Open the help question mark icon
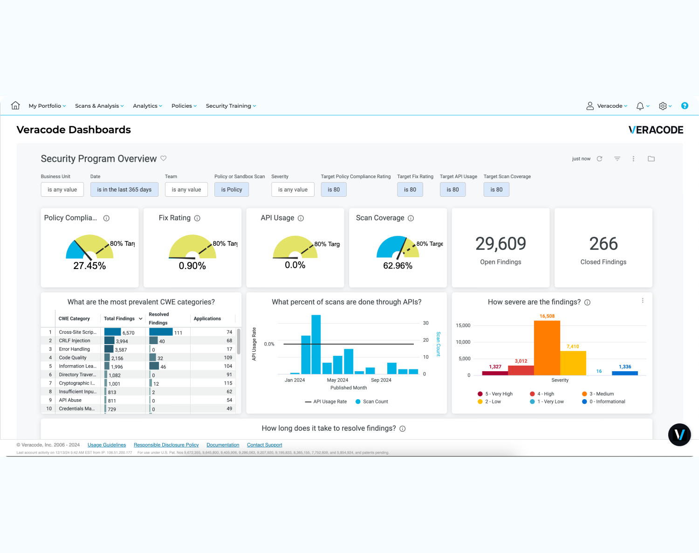 685,106
